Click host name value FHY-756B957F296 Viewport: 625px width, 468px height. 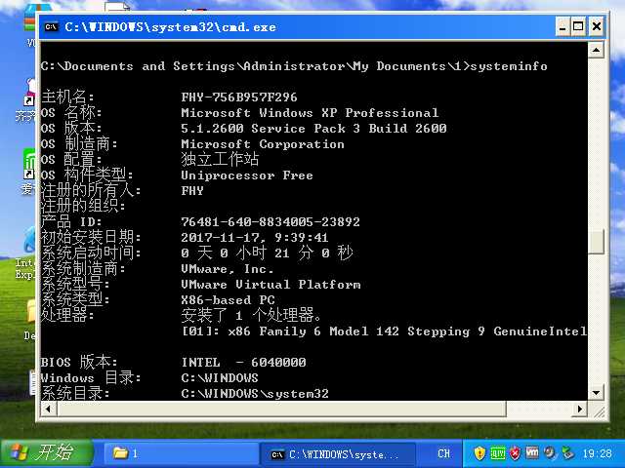(x=239, y=97)
